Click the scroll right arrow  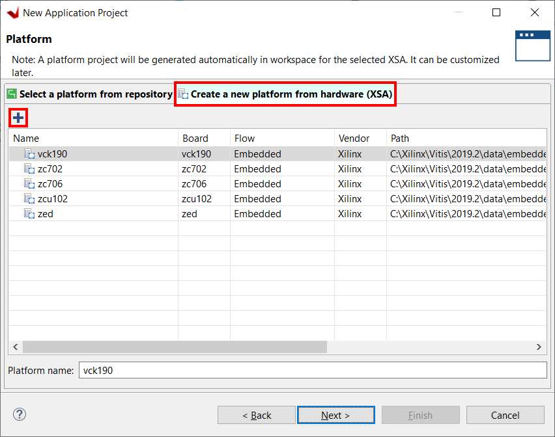pos(539,347)
